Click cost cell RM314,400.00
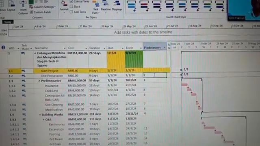 pyautogui.click(x=77, y=53)
